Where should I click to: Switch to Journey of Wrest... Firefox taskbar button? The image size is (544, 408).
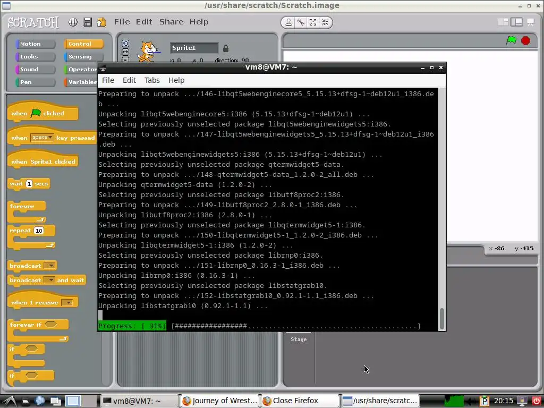(220, 401)
